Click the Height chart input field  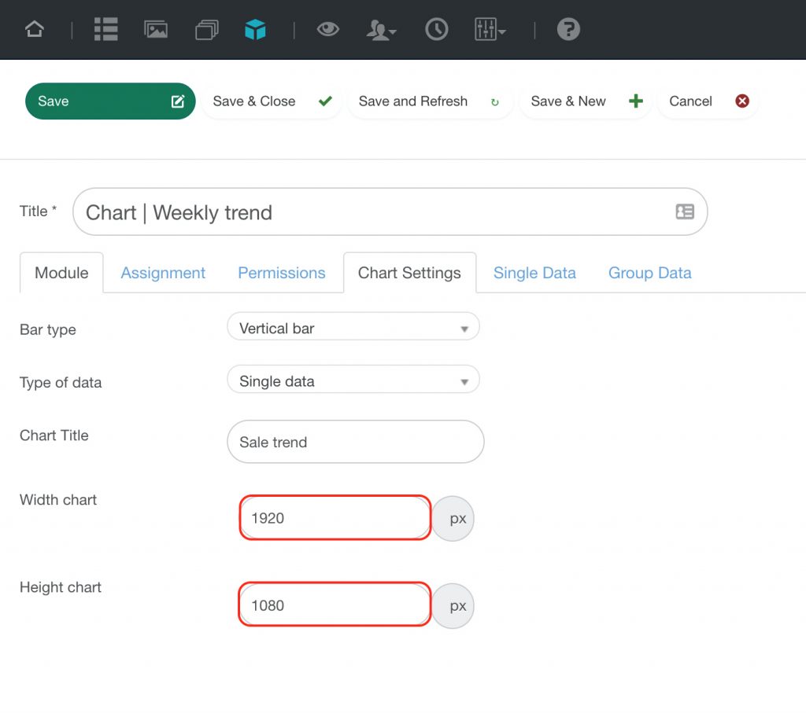(335, 605)
